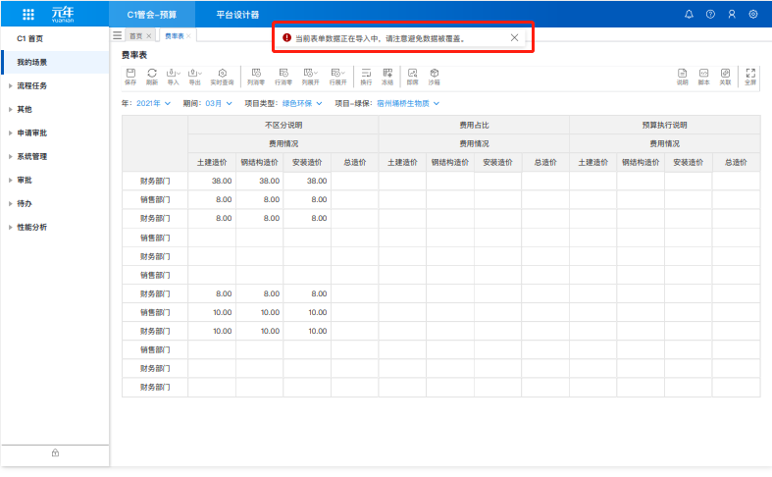The height and width of the screenshot is (477, 772).
Task: Click the 保存 (save) toolbar icon
Action: click(130, 77)
